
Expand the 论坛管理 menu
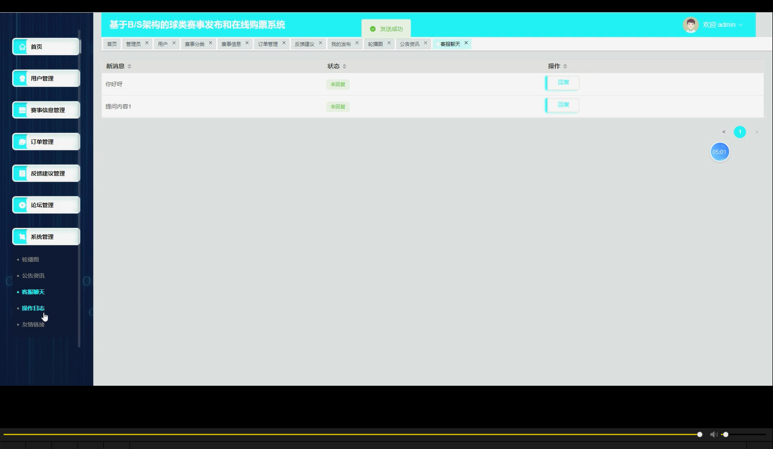[46, 205]
